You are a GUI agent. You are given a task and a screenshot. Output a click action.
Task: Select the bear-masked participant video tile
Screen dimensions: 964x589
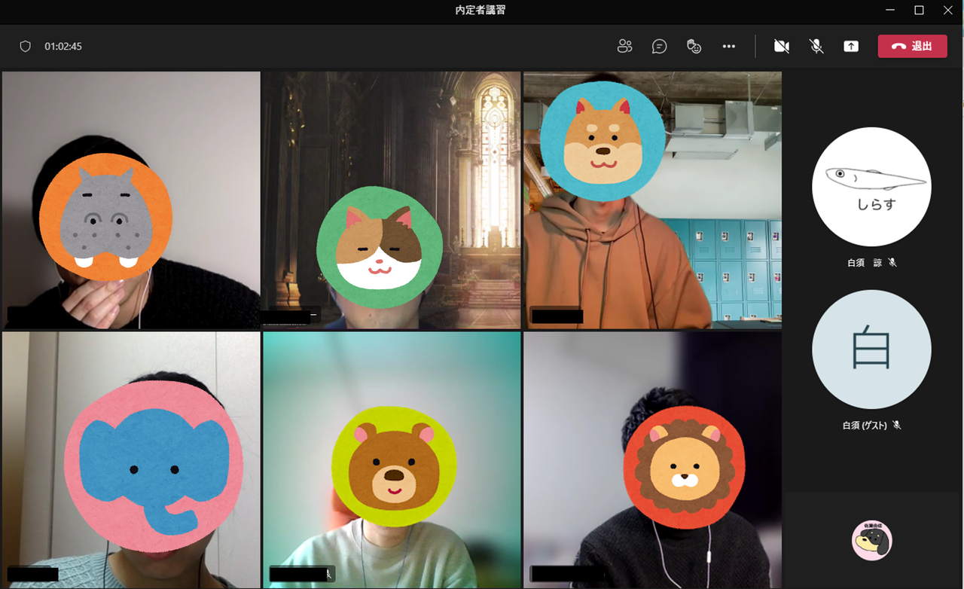(x=391, y=459)
